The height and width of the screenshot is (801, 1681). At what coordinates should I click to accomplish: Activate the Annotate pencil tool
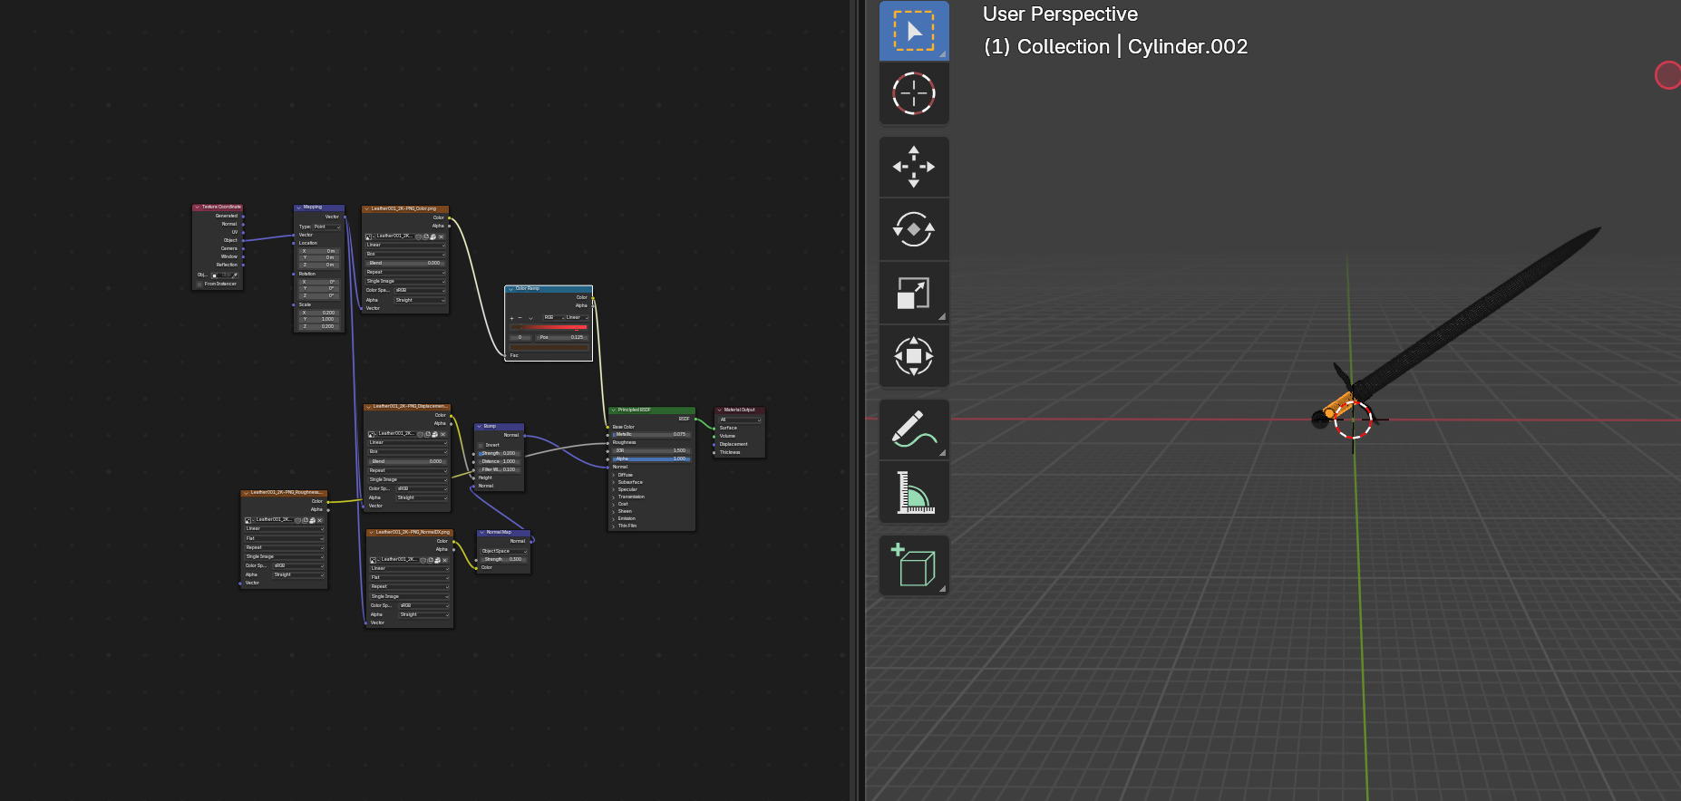(914, 429)
